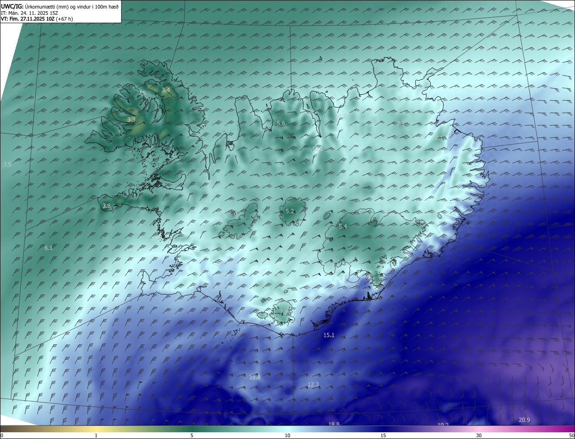Click the color scale tick labeled 50
This screenshot has height=439, width=575.
(571, 435)
